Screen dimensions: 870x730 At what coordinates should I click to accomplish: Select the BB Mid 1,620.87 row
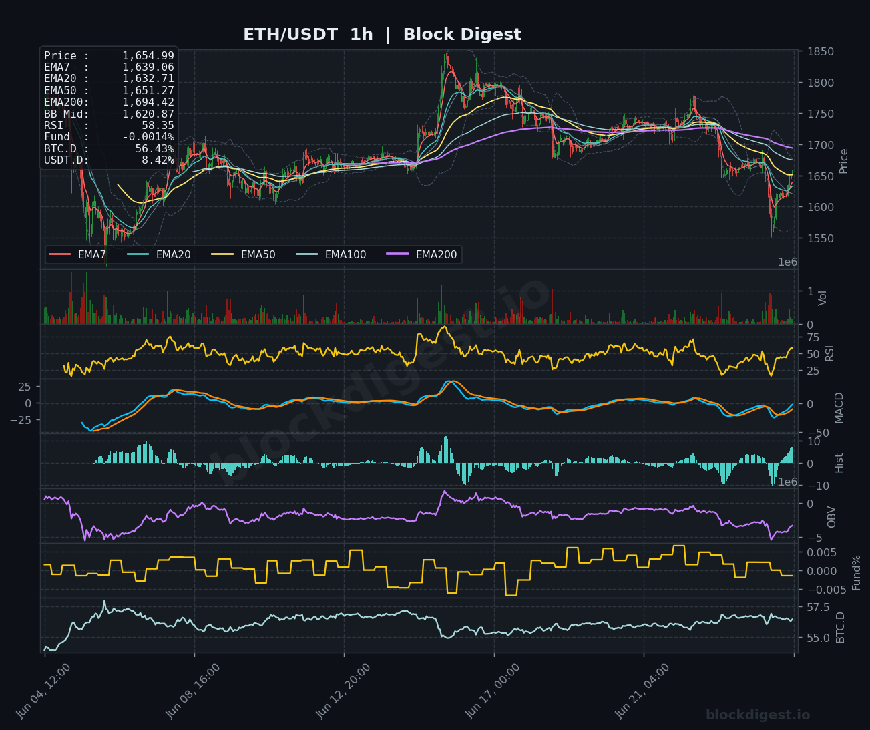(x=109, y=114)
